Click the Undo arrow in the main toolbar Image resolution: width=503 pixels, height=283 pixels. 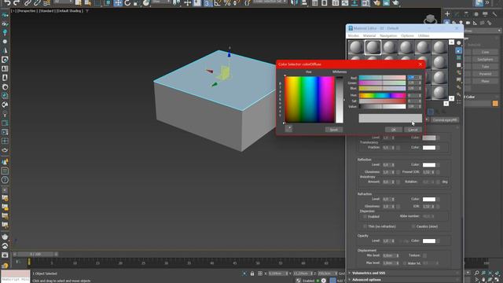click(7, 3)
